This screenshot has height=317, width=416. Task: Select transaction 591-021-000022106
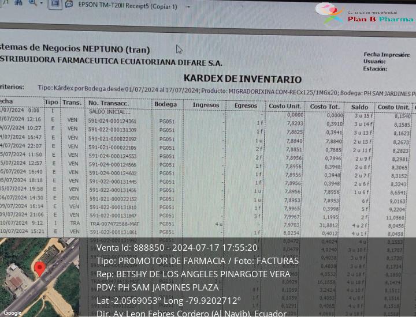[x=113, y=148]
